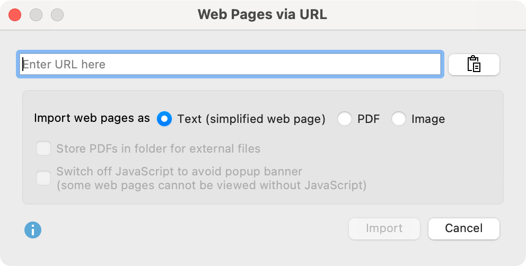Click 'Store PDFs in folder for external files' text
Screen dimensions: 526x266
(x=158, y=148)
